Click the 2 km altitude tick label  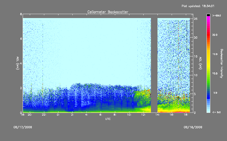pos(21,88)
